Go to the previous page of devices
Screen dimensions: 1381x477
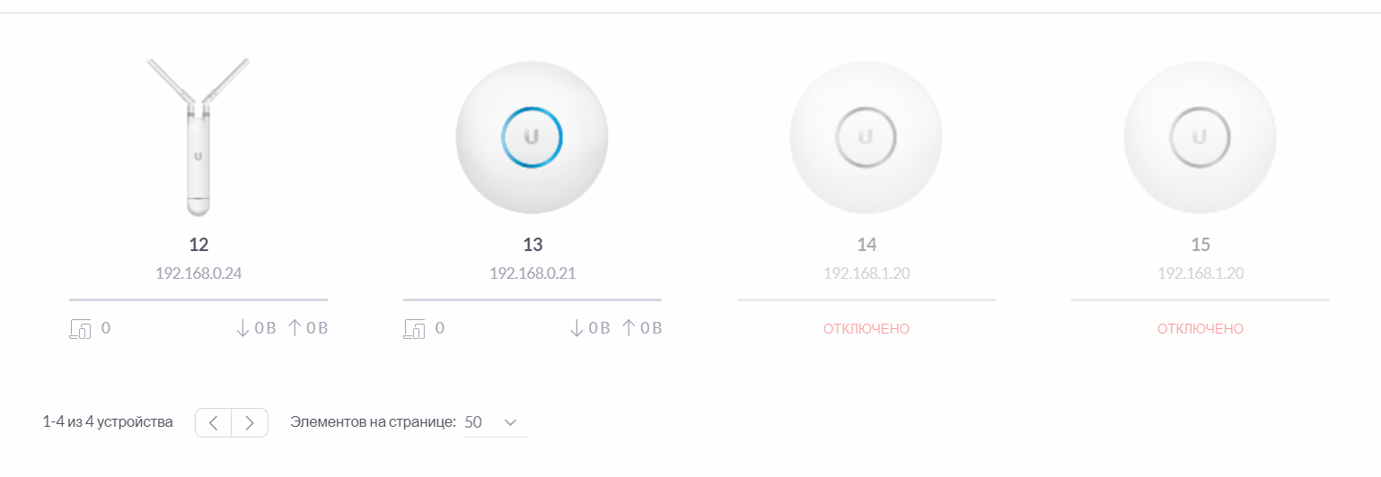[x=214, y=422]
